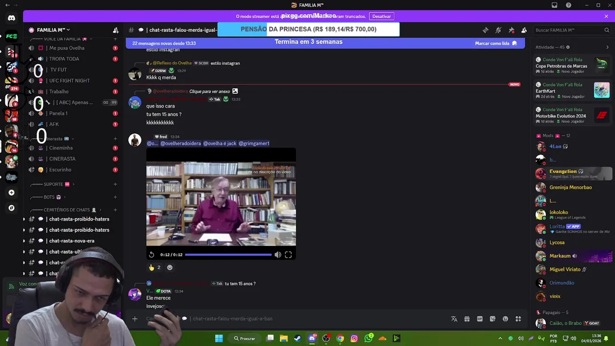Open the threads icon in channel header
615x346 pixels.
coord(485,30)
